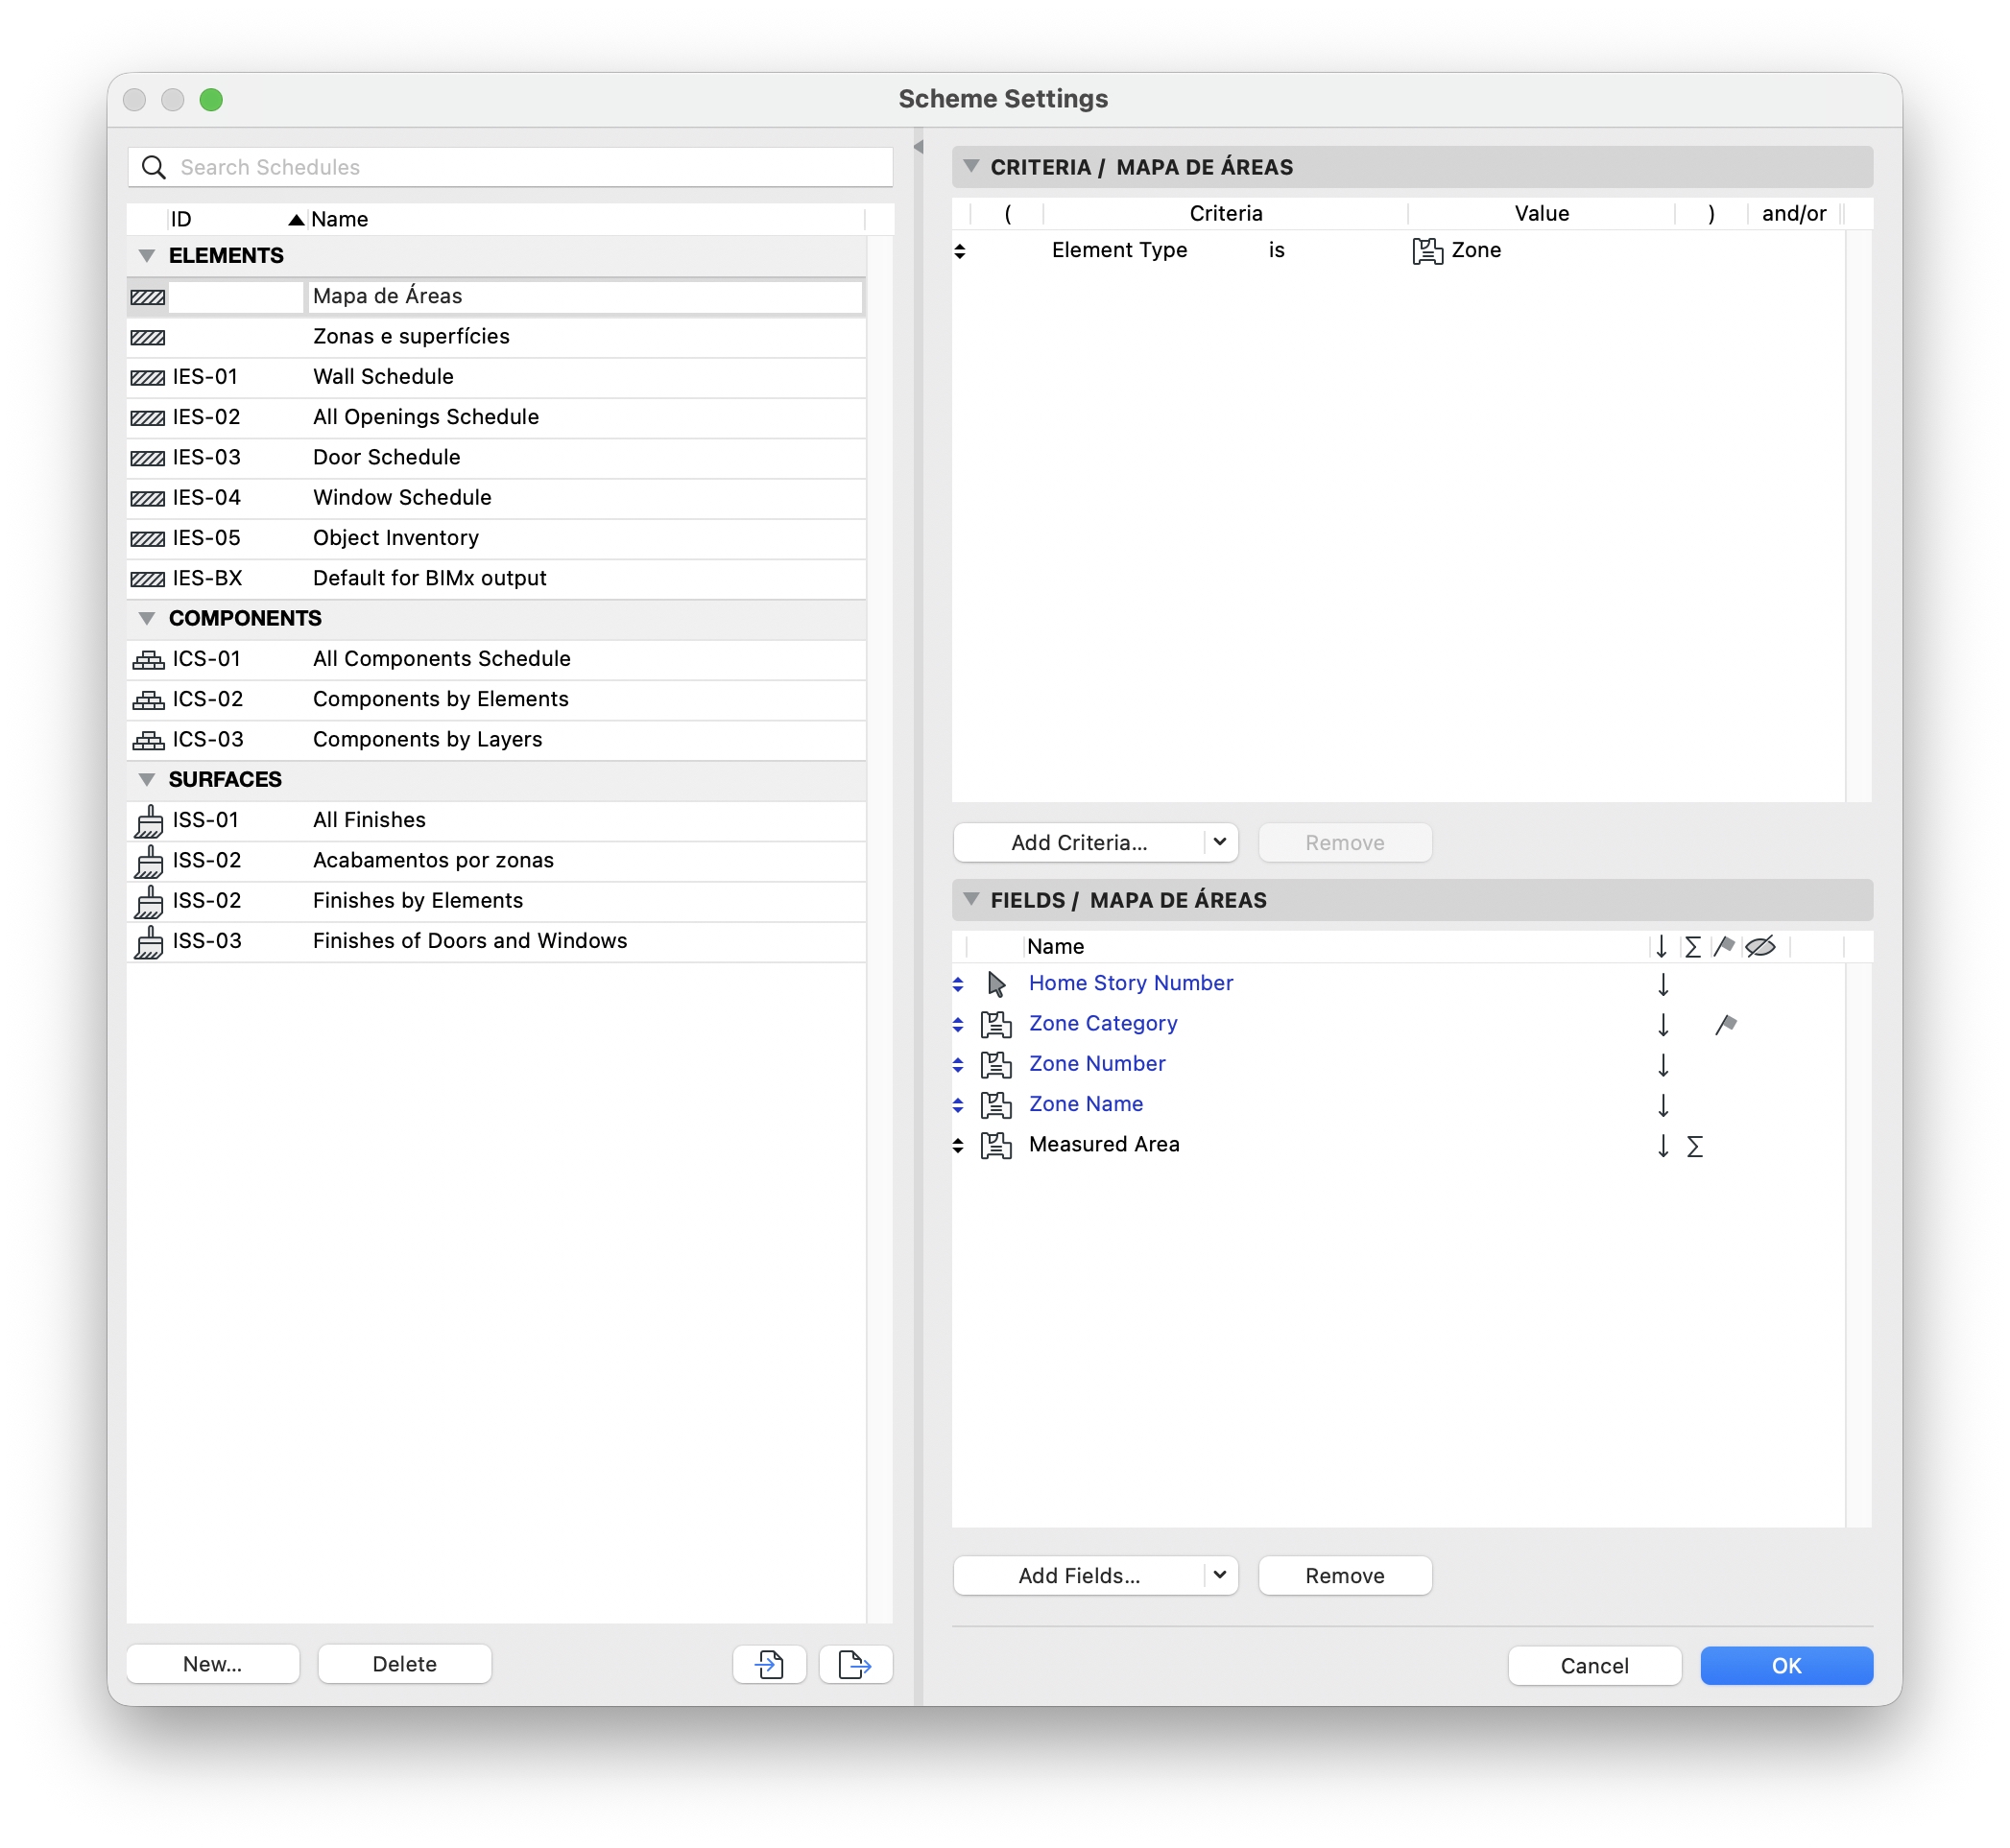
Task: Select the Finishes by Elements scheme
Action: coord(496,901)
